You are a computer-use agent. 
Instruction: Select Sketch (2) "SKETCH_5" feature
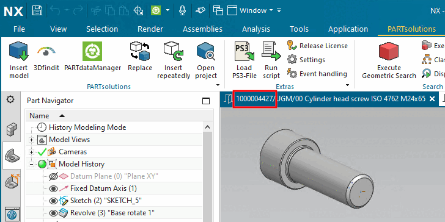click(106, 201)
